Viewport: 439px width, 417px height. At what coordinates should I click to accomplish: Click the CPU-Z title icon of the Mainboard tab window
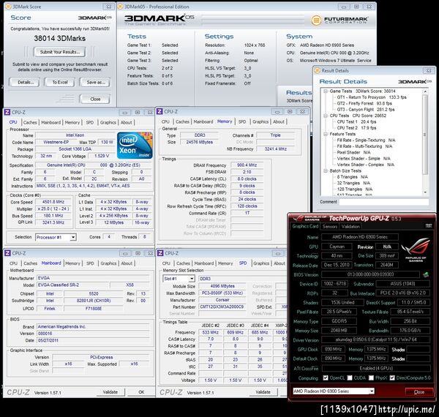[x=7, y=253]
